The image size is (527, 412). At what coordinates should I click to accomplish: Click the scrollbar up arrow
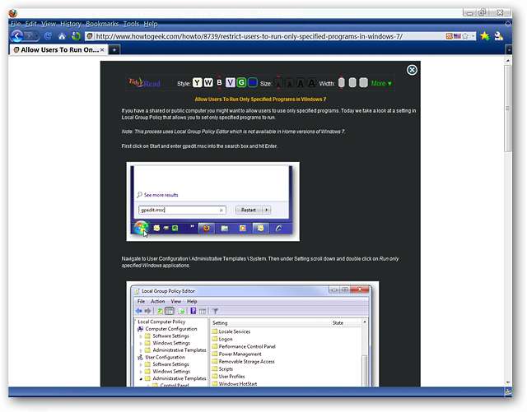508,61
